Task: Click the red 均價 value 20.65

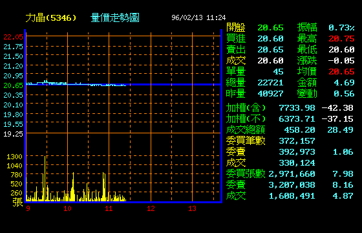Action: click(x=341, y=72)
